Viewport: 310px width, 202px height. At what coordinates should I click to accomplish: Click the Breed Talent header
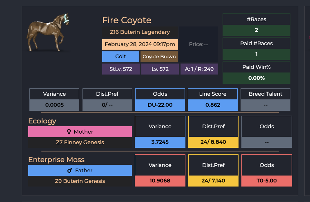(x=265, y=94)
